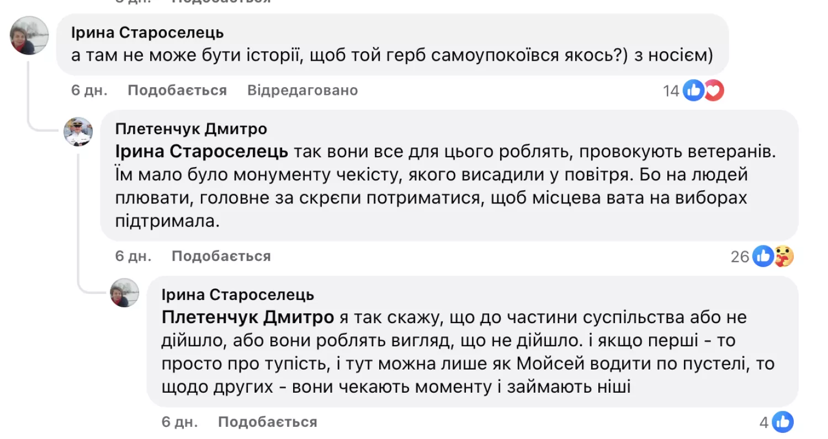Click Подобається under Плетенчук Дмитро's comment
The height and width of the screenshot is (439, 828).
[x=221, y=256]
